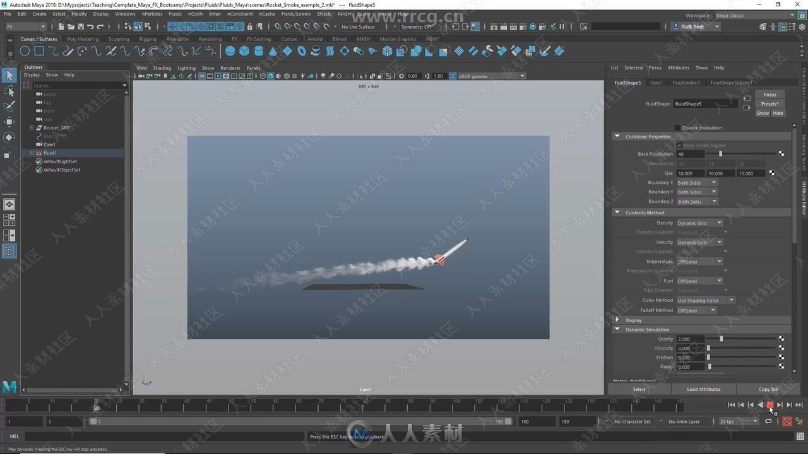Activate the Paint selection tool in toolbox

point(9,107)
